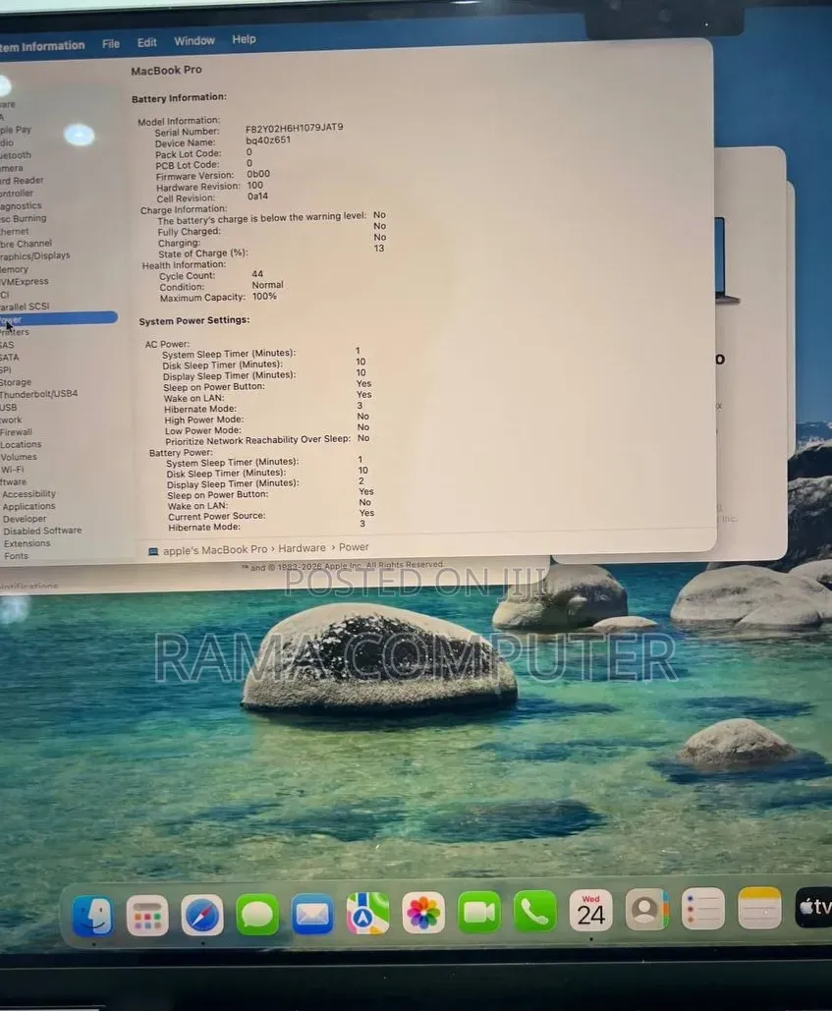Open Calendar showing Wed 24
This screenshot has width=832, height=1011.
(x=591, y=911)
